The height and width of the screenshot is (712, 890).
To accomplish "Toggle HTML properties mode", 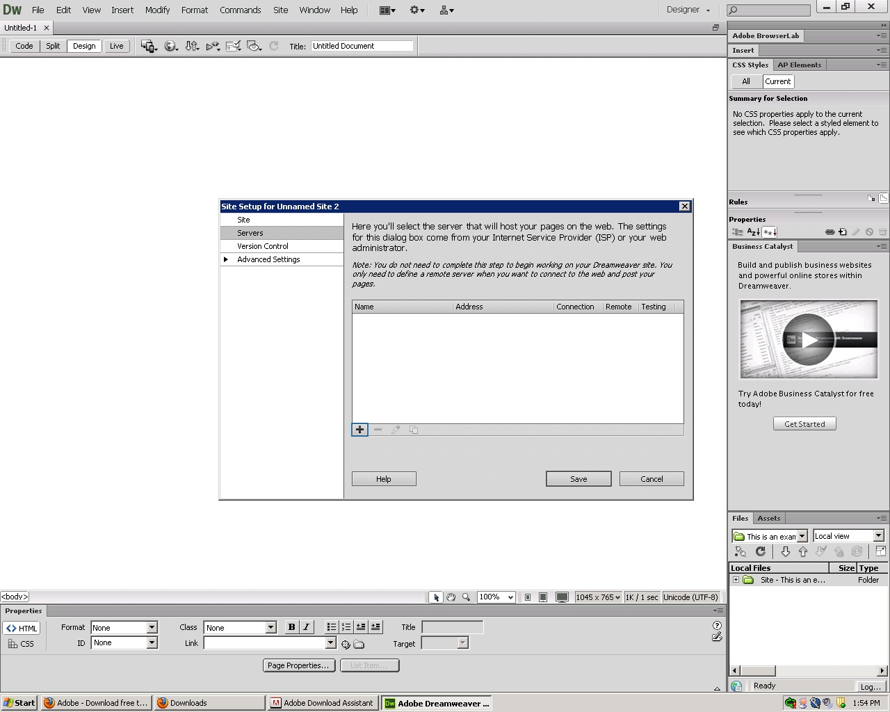I will [22, 628].
